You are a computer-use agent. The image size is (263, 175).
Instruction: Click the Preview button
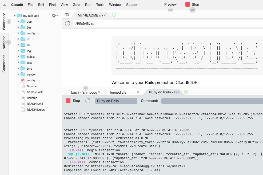[x=170, y=4]
